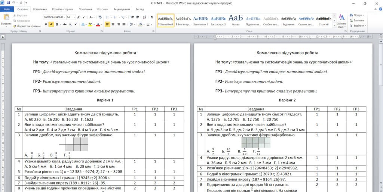The width and height of the screenshot is (383, 192).
Task: Click the sort A-Z icon
Action: (144, 17)
